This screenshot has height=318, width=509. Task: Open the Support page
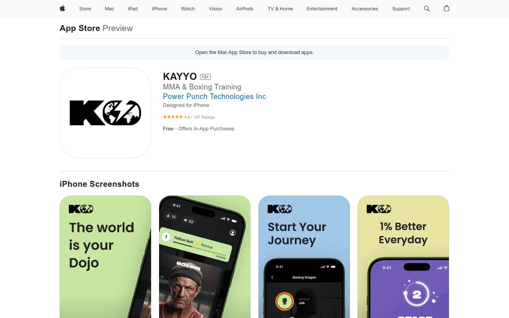[x=401, y=9]
